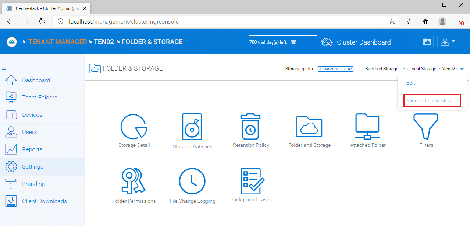Open the File Change Logging clock icon
Screen dimensions: 470x226
click(x=192, y=181)
